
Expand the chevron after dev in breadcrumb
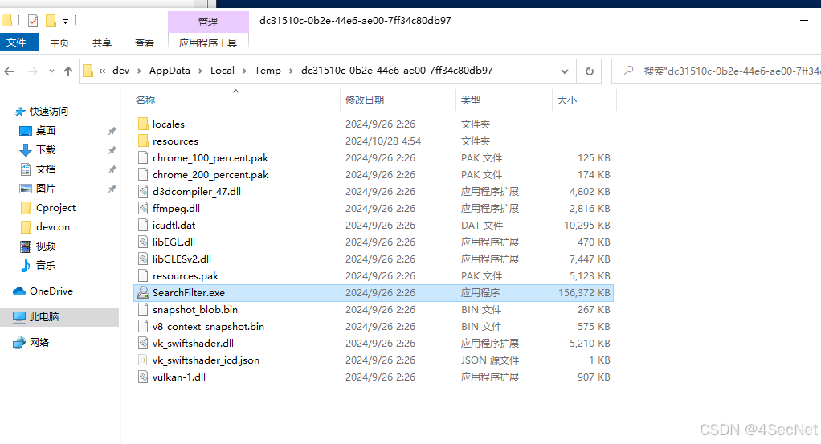click(139, 71)
